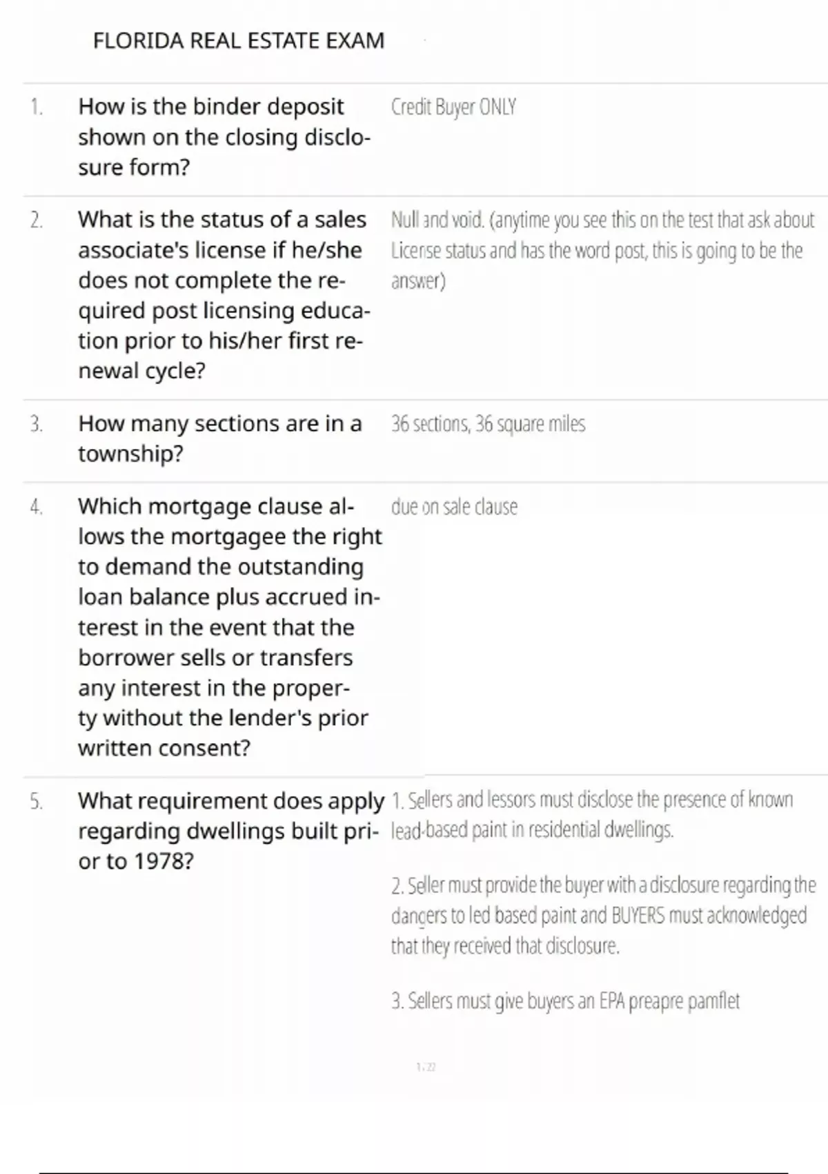Click question number 4 label
This screenshot has width=828, height=1174.
click(37, 508)
